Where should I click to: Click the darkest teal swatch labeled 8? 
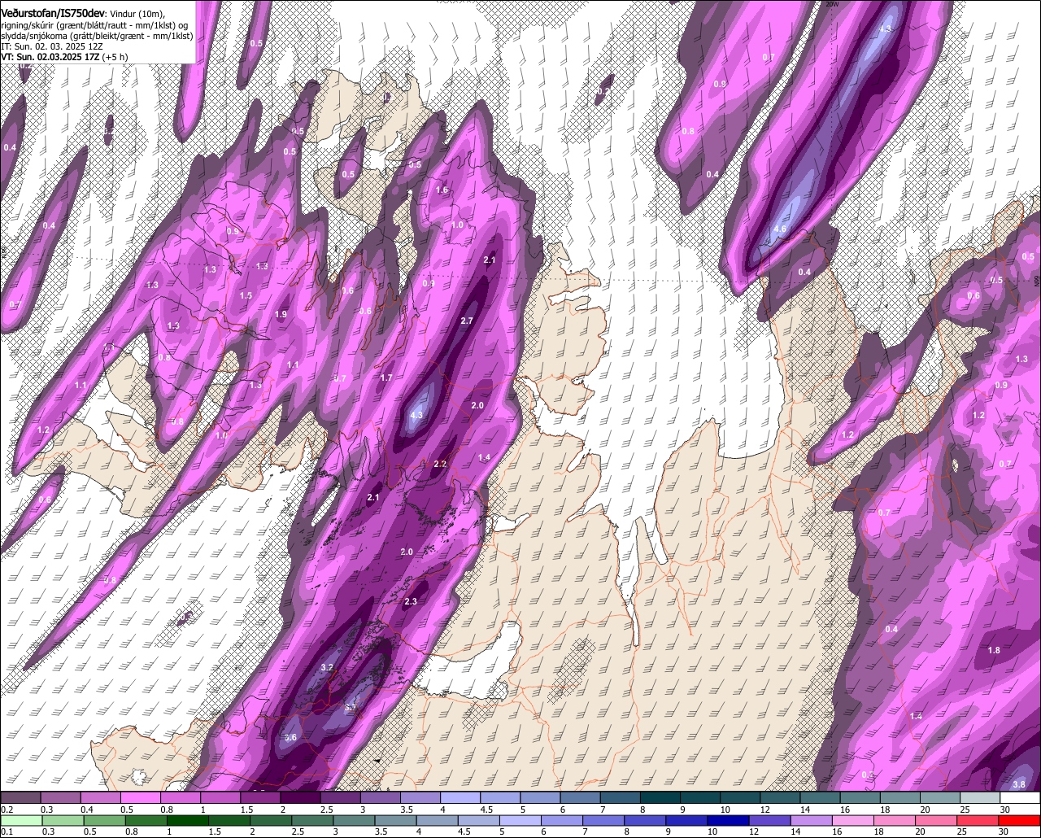point(660,797)
